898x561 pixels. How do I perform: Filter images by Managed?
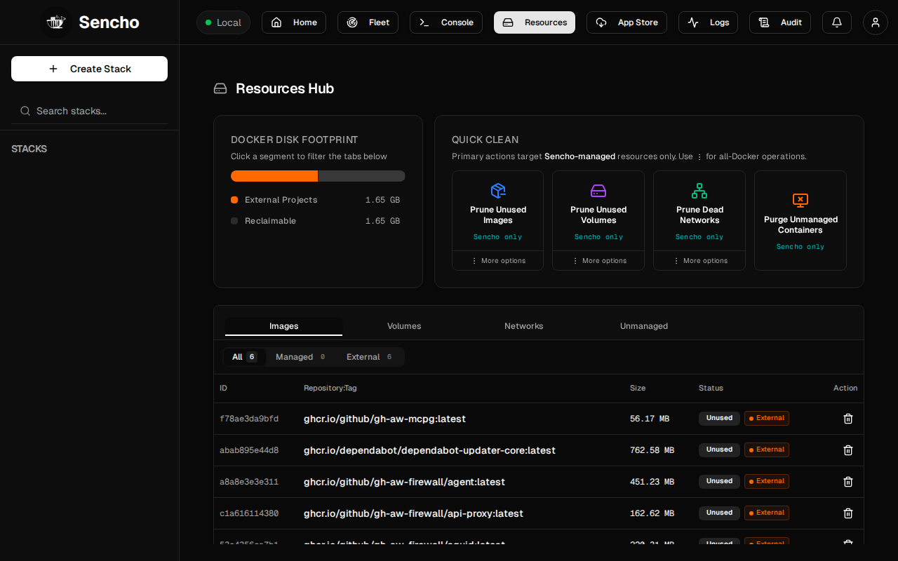pyautogui.click(x=301, y=357)
